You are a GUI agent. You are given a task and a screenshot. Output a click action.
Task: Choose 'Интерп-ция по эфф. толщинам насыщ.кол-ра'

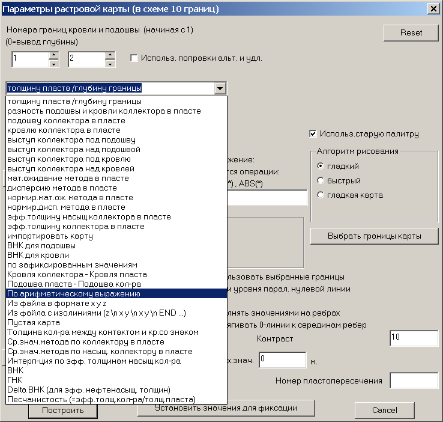[116, 361]
